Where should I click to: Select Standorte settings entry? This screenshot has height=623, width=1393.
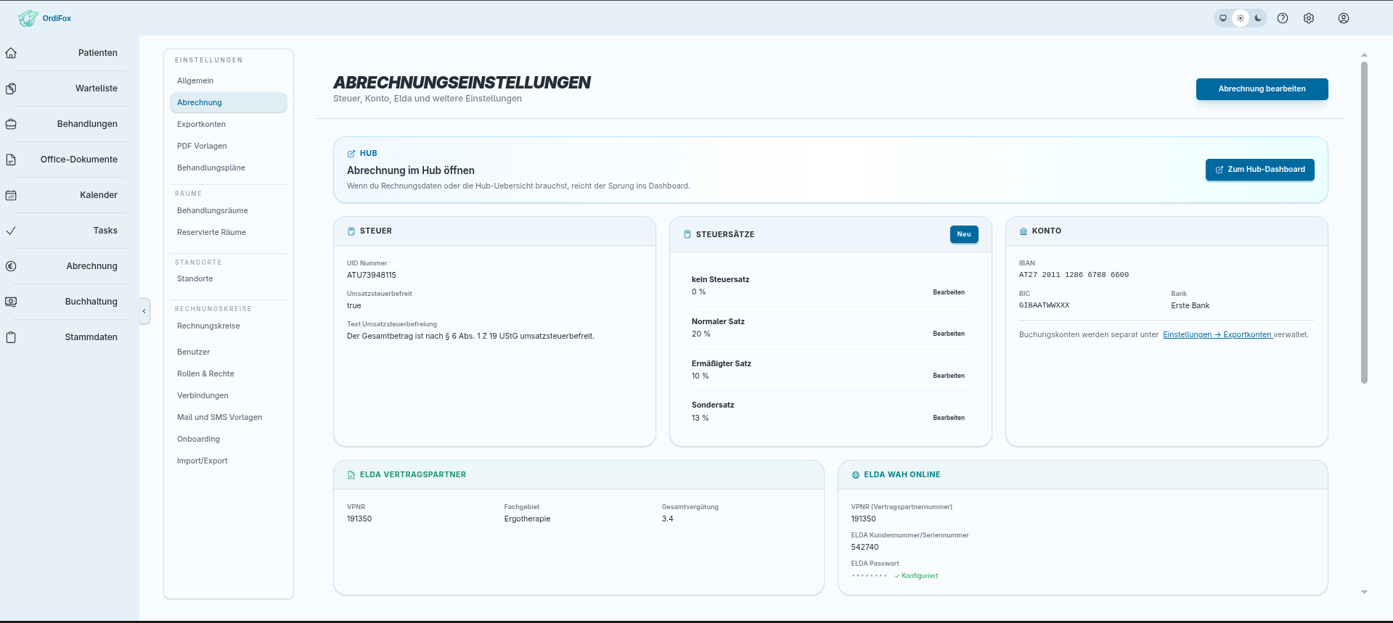[229, 279]
